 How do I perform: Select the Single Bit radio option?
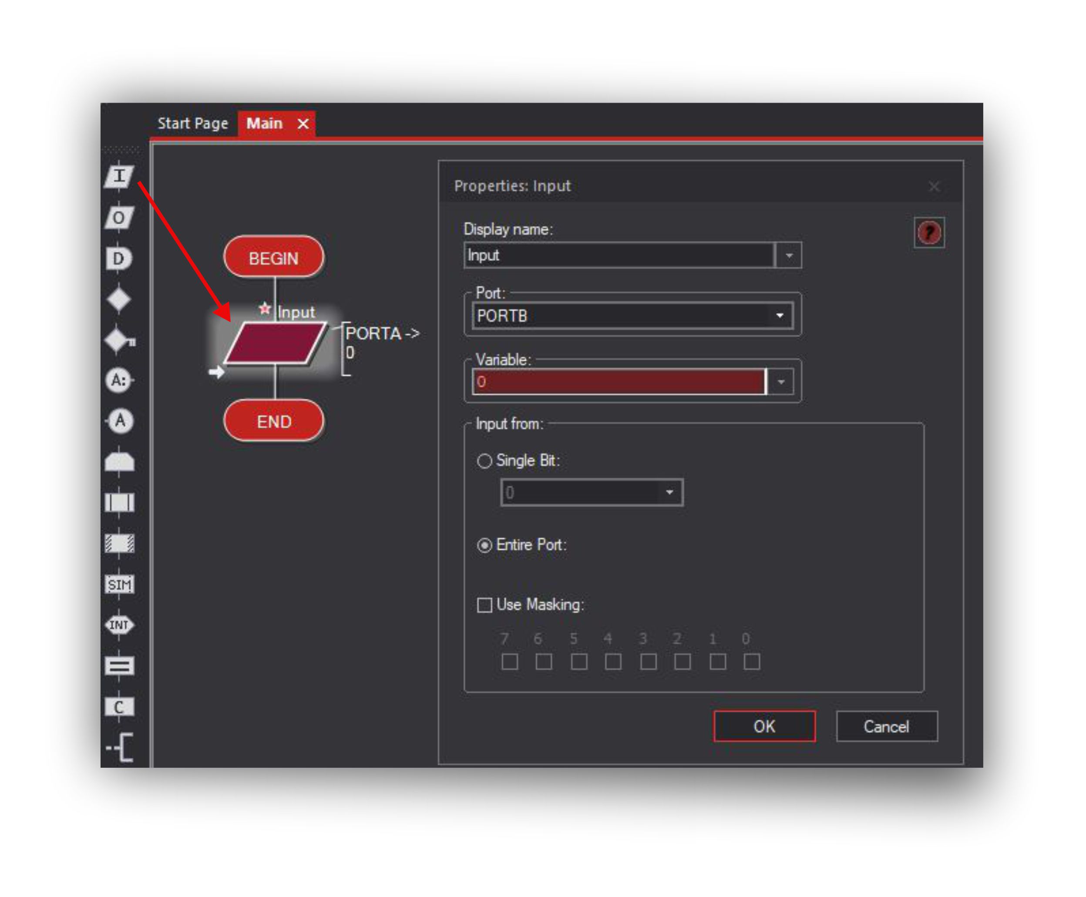point(484,461)
